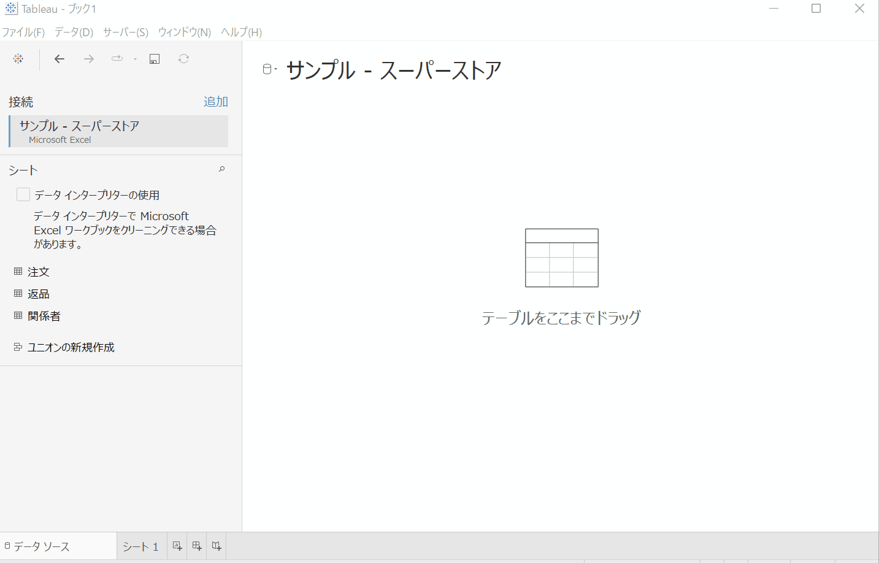Viewport: 879px width, 563px height.
Task: Click the 接続 heading
Action: coord(21,102)
